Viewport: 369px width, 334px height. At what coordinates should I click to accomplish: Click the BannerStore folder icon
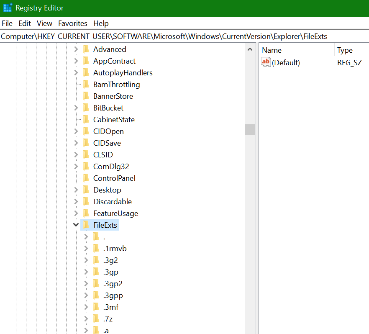[x=86, y=96]
